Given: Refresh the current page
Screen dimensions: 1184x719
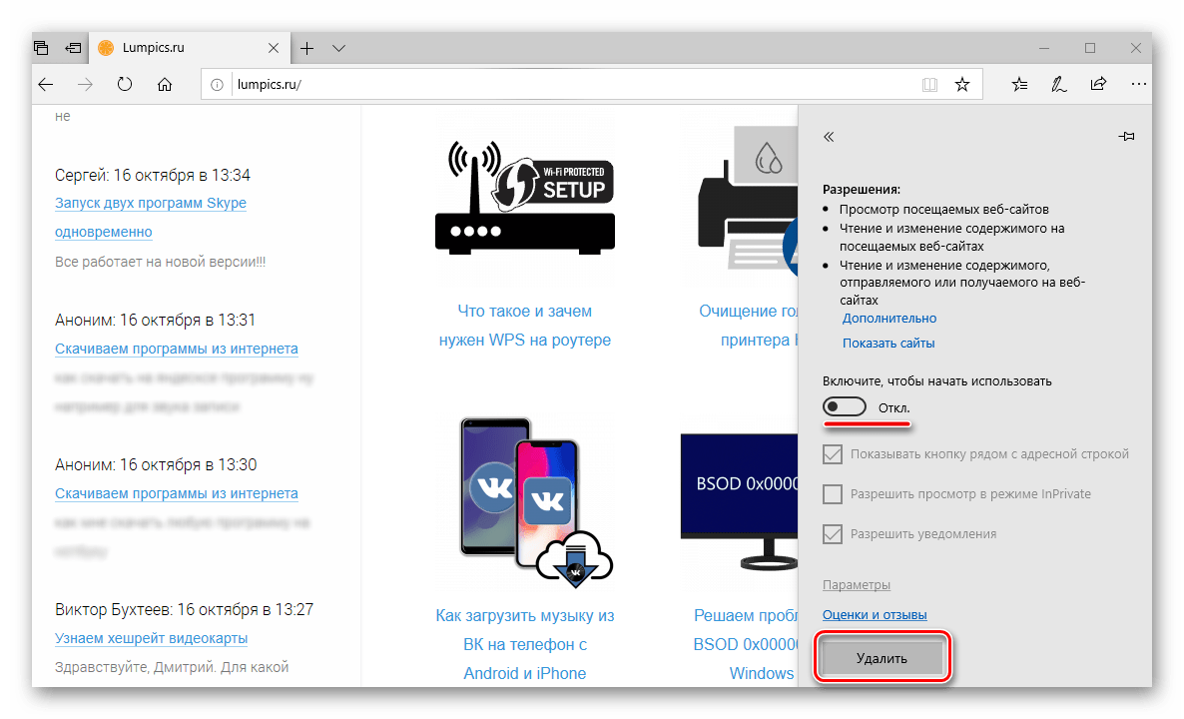Looking at the screenshot, I should tap(125, 85).
